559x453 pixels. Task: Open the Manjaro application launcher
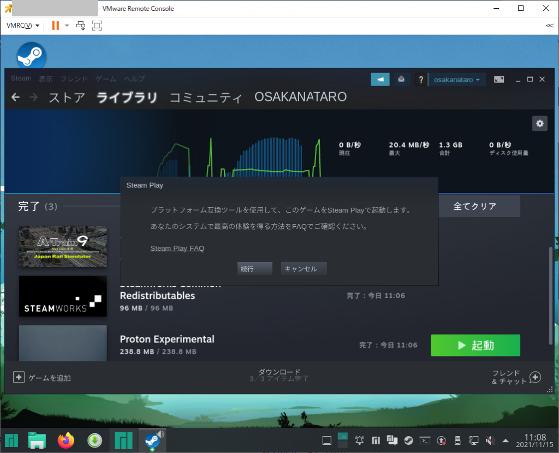pos(11,440)
